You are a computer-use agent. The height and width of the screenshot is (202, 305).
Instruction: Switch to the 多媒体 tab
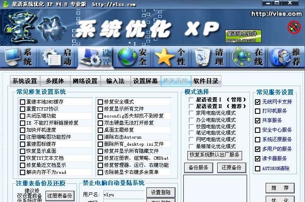click(55, 81)
